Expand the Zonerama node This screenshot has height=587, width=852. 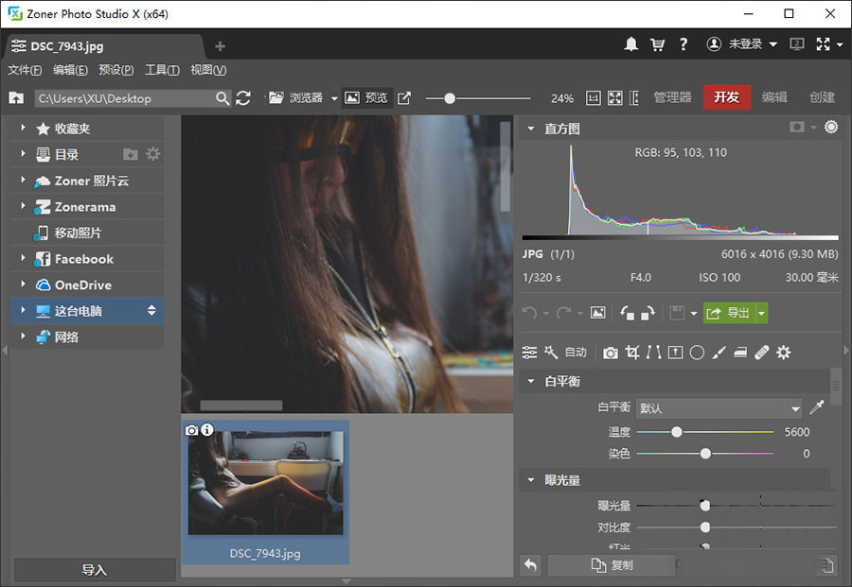(x=23, y=206)
